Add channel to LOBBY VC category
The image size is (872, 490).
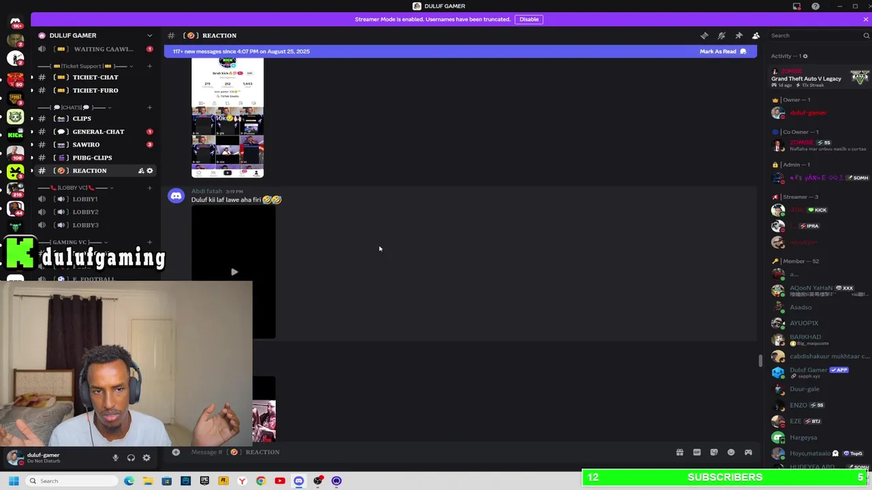(149, 188)
